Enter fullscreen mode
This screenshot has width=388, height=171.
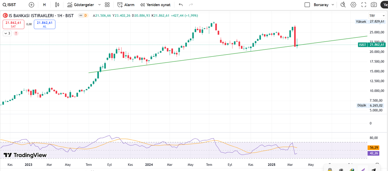click(x=364, y=5)
